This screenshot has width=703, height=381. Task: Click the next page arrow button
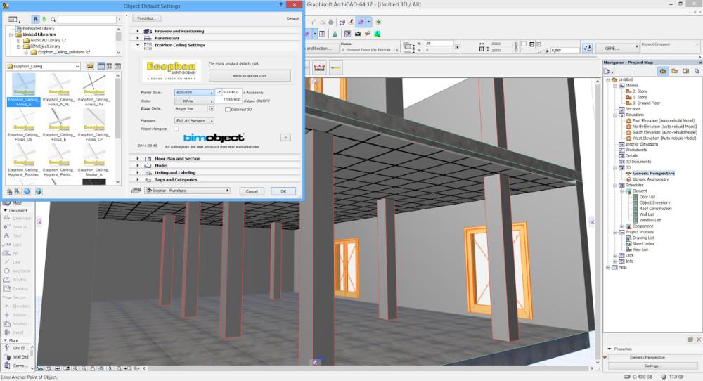pyautogui.click(x=285, y=138)
